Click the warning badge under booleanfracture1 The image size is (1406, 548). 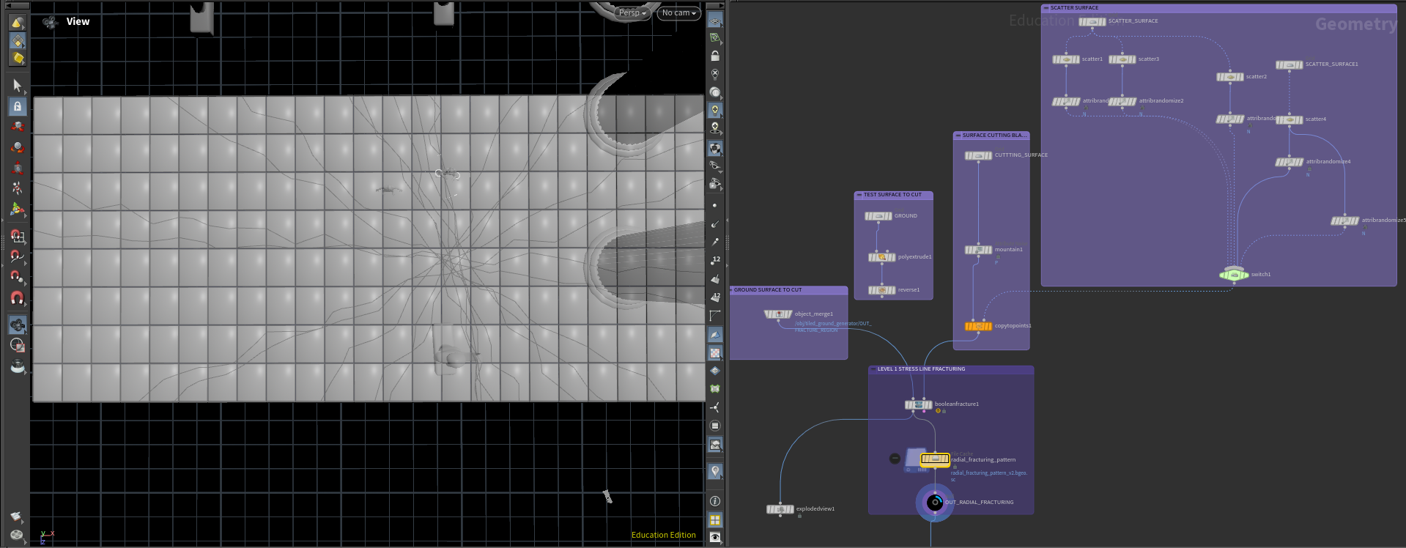(938, 411)
